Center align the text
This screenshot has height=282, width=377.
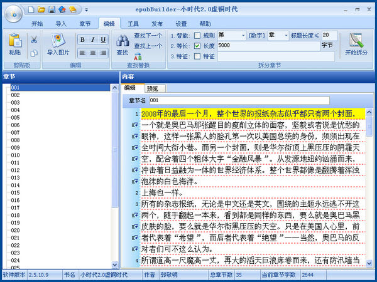point(93,53)
